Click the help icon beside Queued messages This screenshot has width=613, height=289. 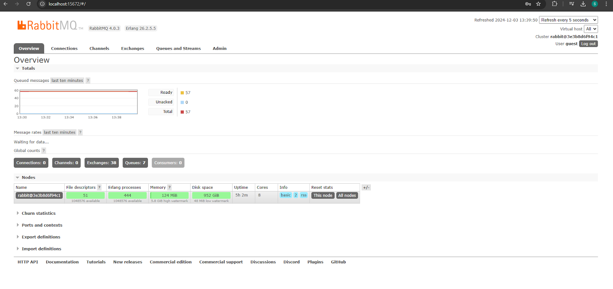88,80
